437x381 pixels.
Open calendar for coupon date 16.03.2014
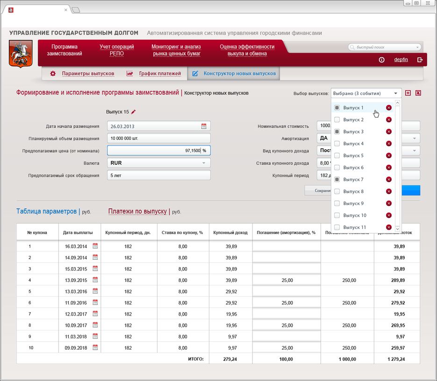tap(95, 246)
